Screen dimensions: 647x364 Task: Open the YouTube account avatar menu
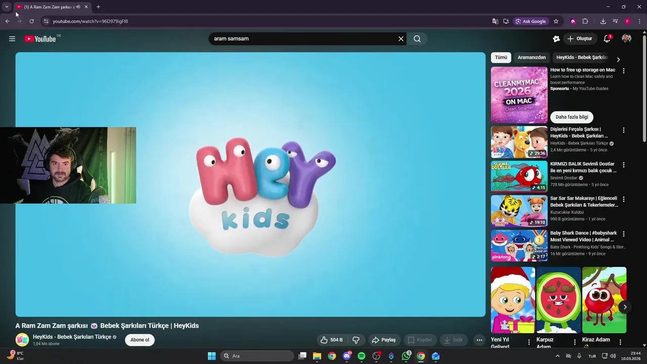pyautogui.click(x=626, y=38)
